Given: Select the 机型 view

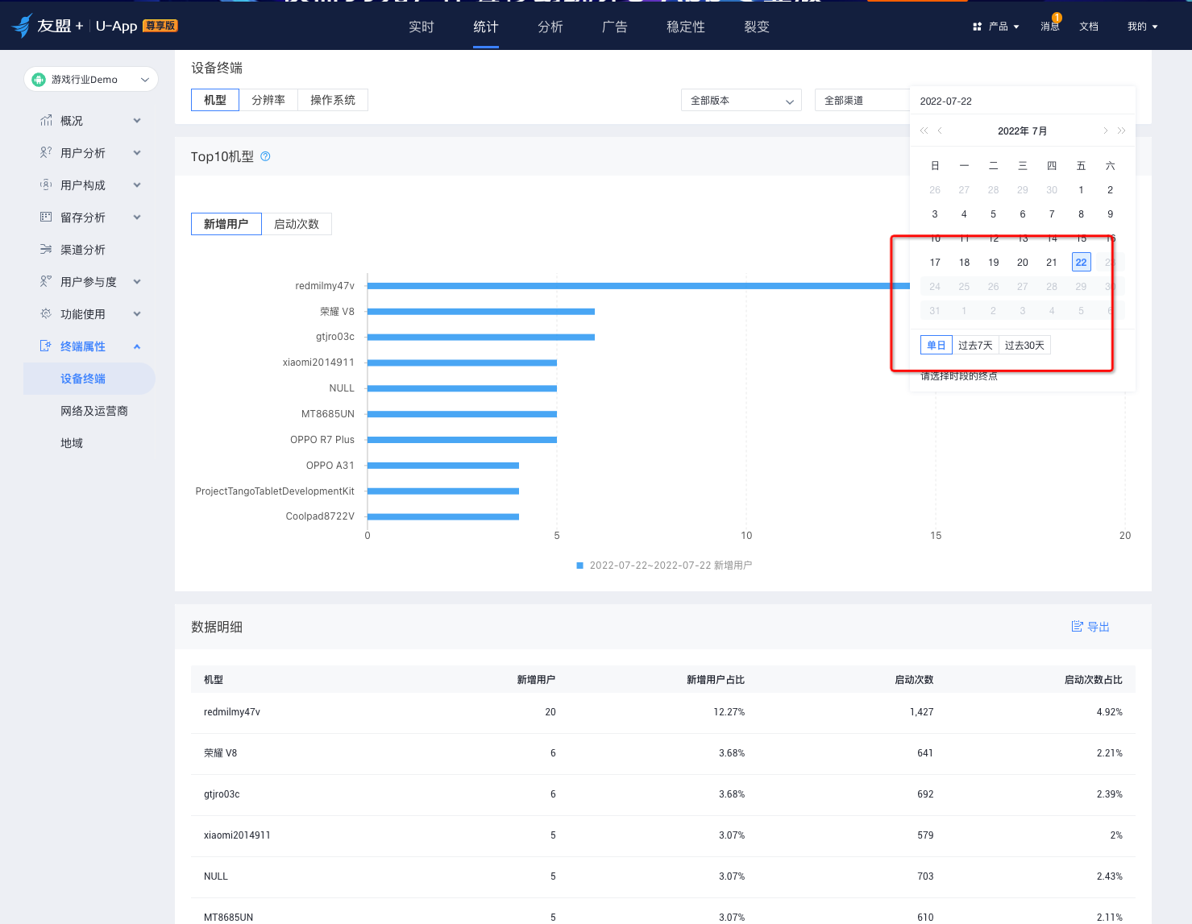Looking at the screenshot, I should pos(215,100).
